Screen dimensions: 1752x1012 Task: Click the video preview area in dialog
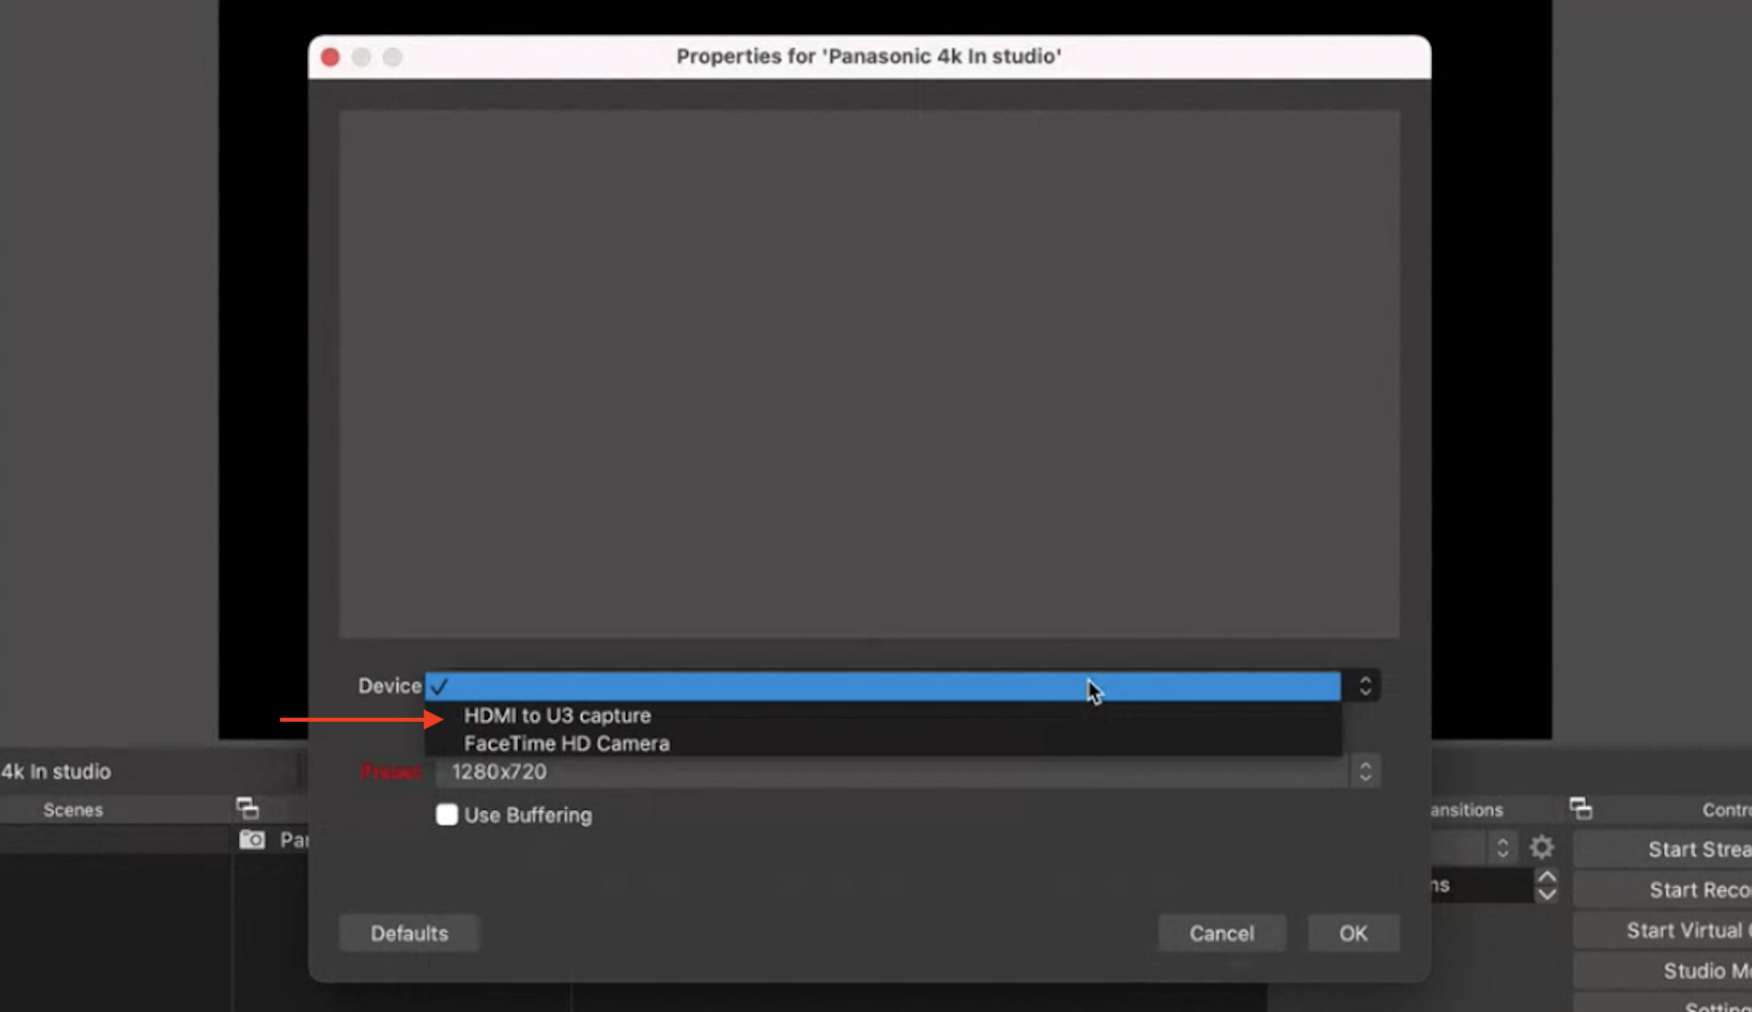coord(869,374)
